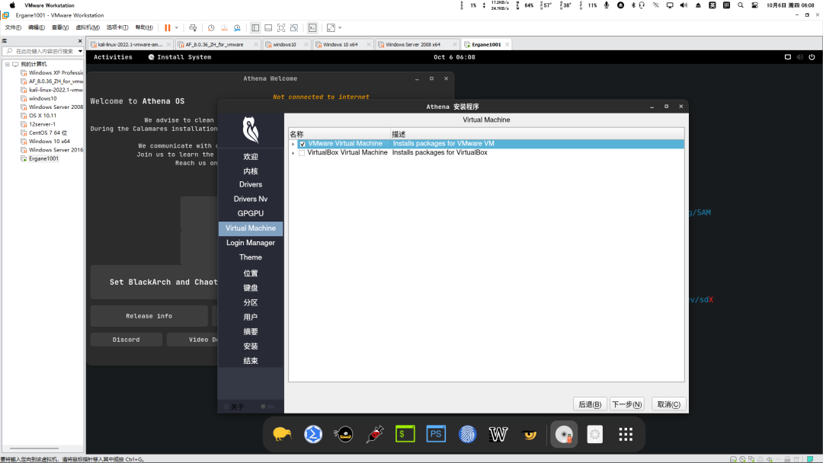Select 12server-1 in the library tree
Screen dimensions: 823x463
coord(42,124)
